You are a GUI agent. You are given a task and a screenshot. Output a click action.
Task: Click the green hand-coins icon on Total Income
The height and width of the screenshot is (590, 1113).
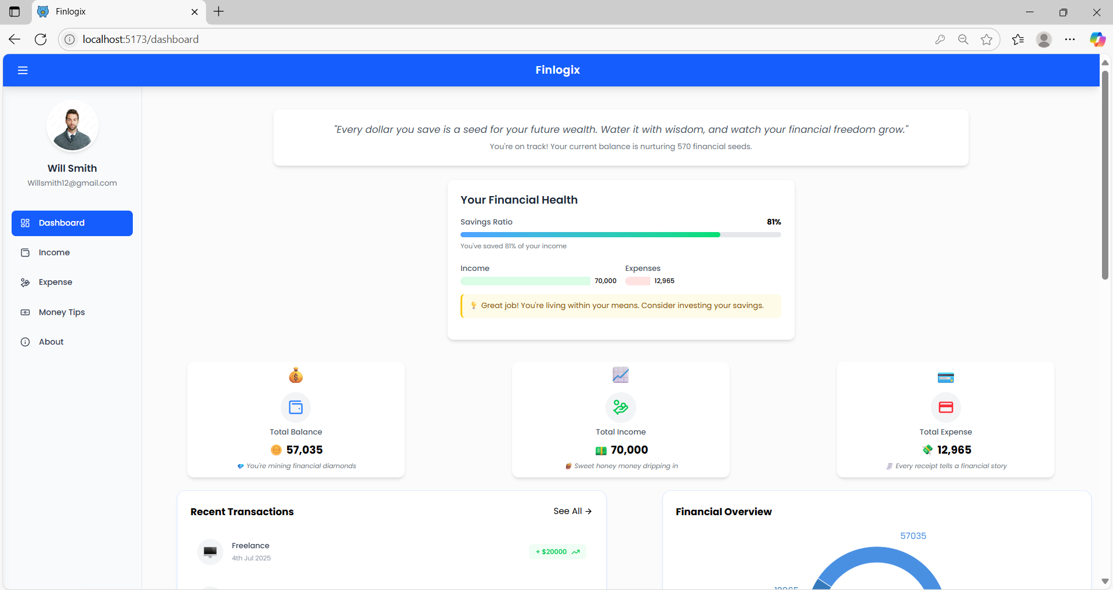point(621,407)
